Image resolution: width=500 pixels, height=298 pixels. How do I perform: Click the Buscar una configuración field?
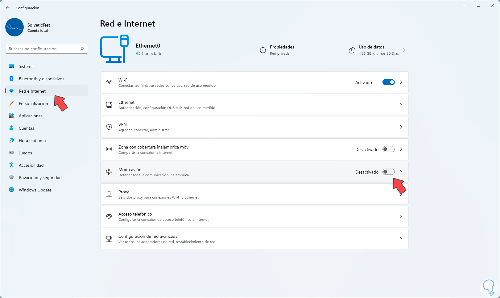tap(43, 49)
